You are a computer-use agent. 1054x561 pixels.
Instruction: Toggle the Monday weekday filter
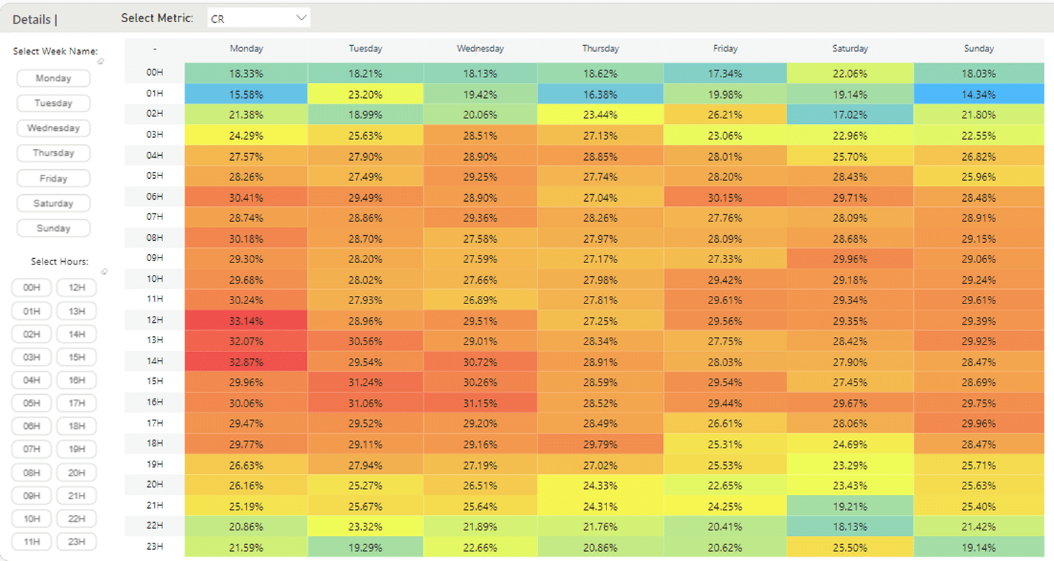(x=54, y=78)
